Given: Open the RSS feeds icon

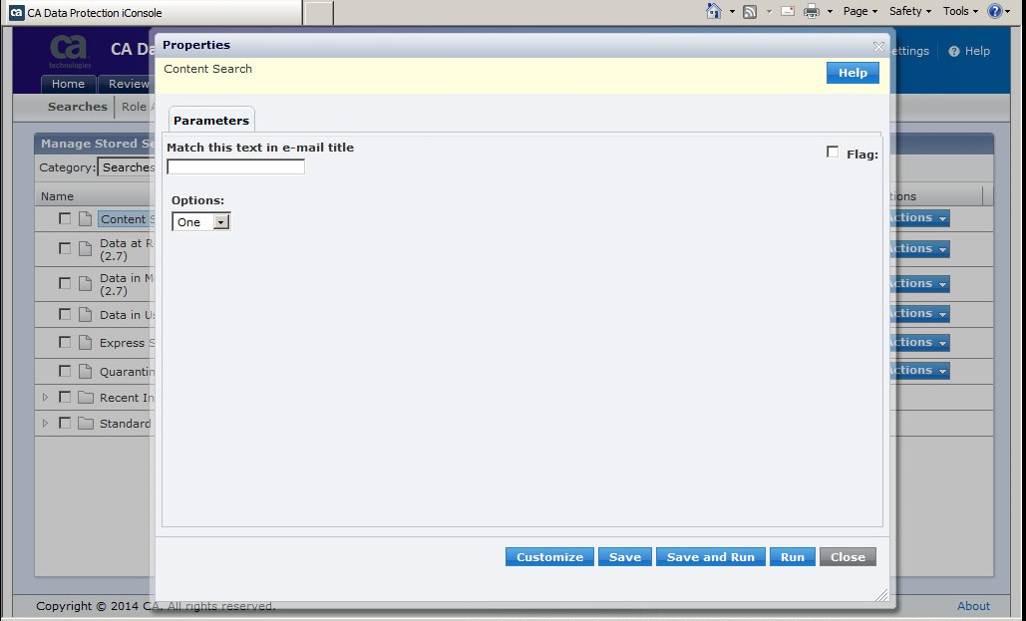Looking at the screenshot, I should [x=750, y=11].
